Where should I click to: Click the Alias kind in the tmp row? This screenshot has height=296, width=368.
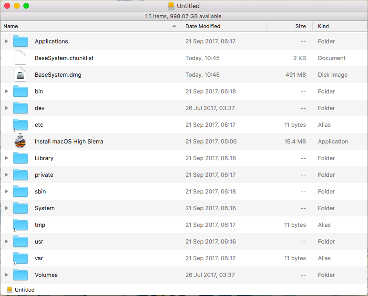point(324,225)
